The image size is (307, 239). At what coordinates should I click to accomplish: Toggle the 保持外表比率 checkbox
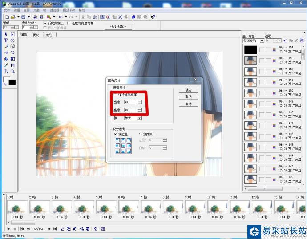pos(115,95)
